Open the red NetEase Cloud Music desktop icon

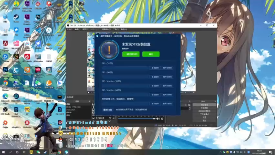pos(27,58)
